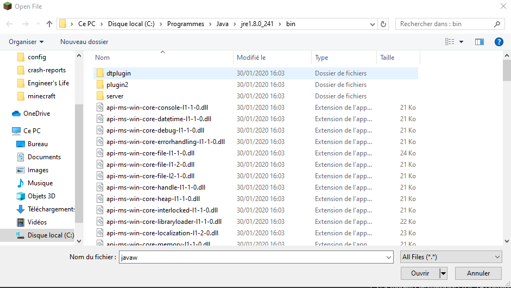This screenshot has height=288, width=511.
Task: Open the filename history dropdown
Action: (388, 258)
